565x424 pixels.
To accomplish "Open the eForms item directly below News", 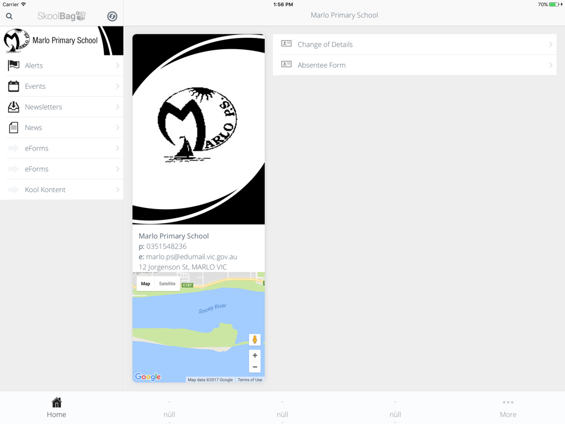I will pyautogui.click(x=62, y=148).
